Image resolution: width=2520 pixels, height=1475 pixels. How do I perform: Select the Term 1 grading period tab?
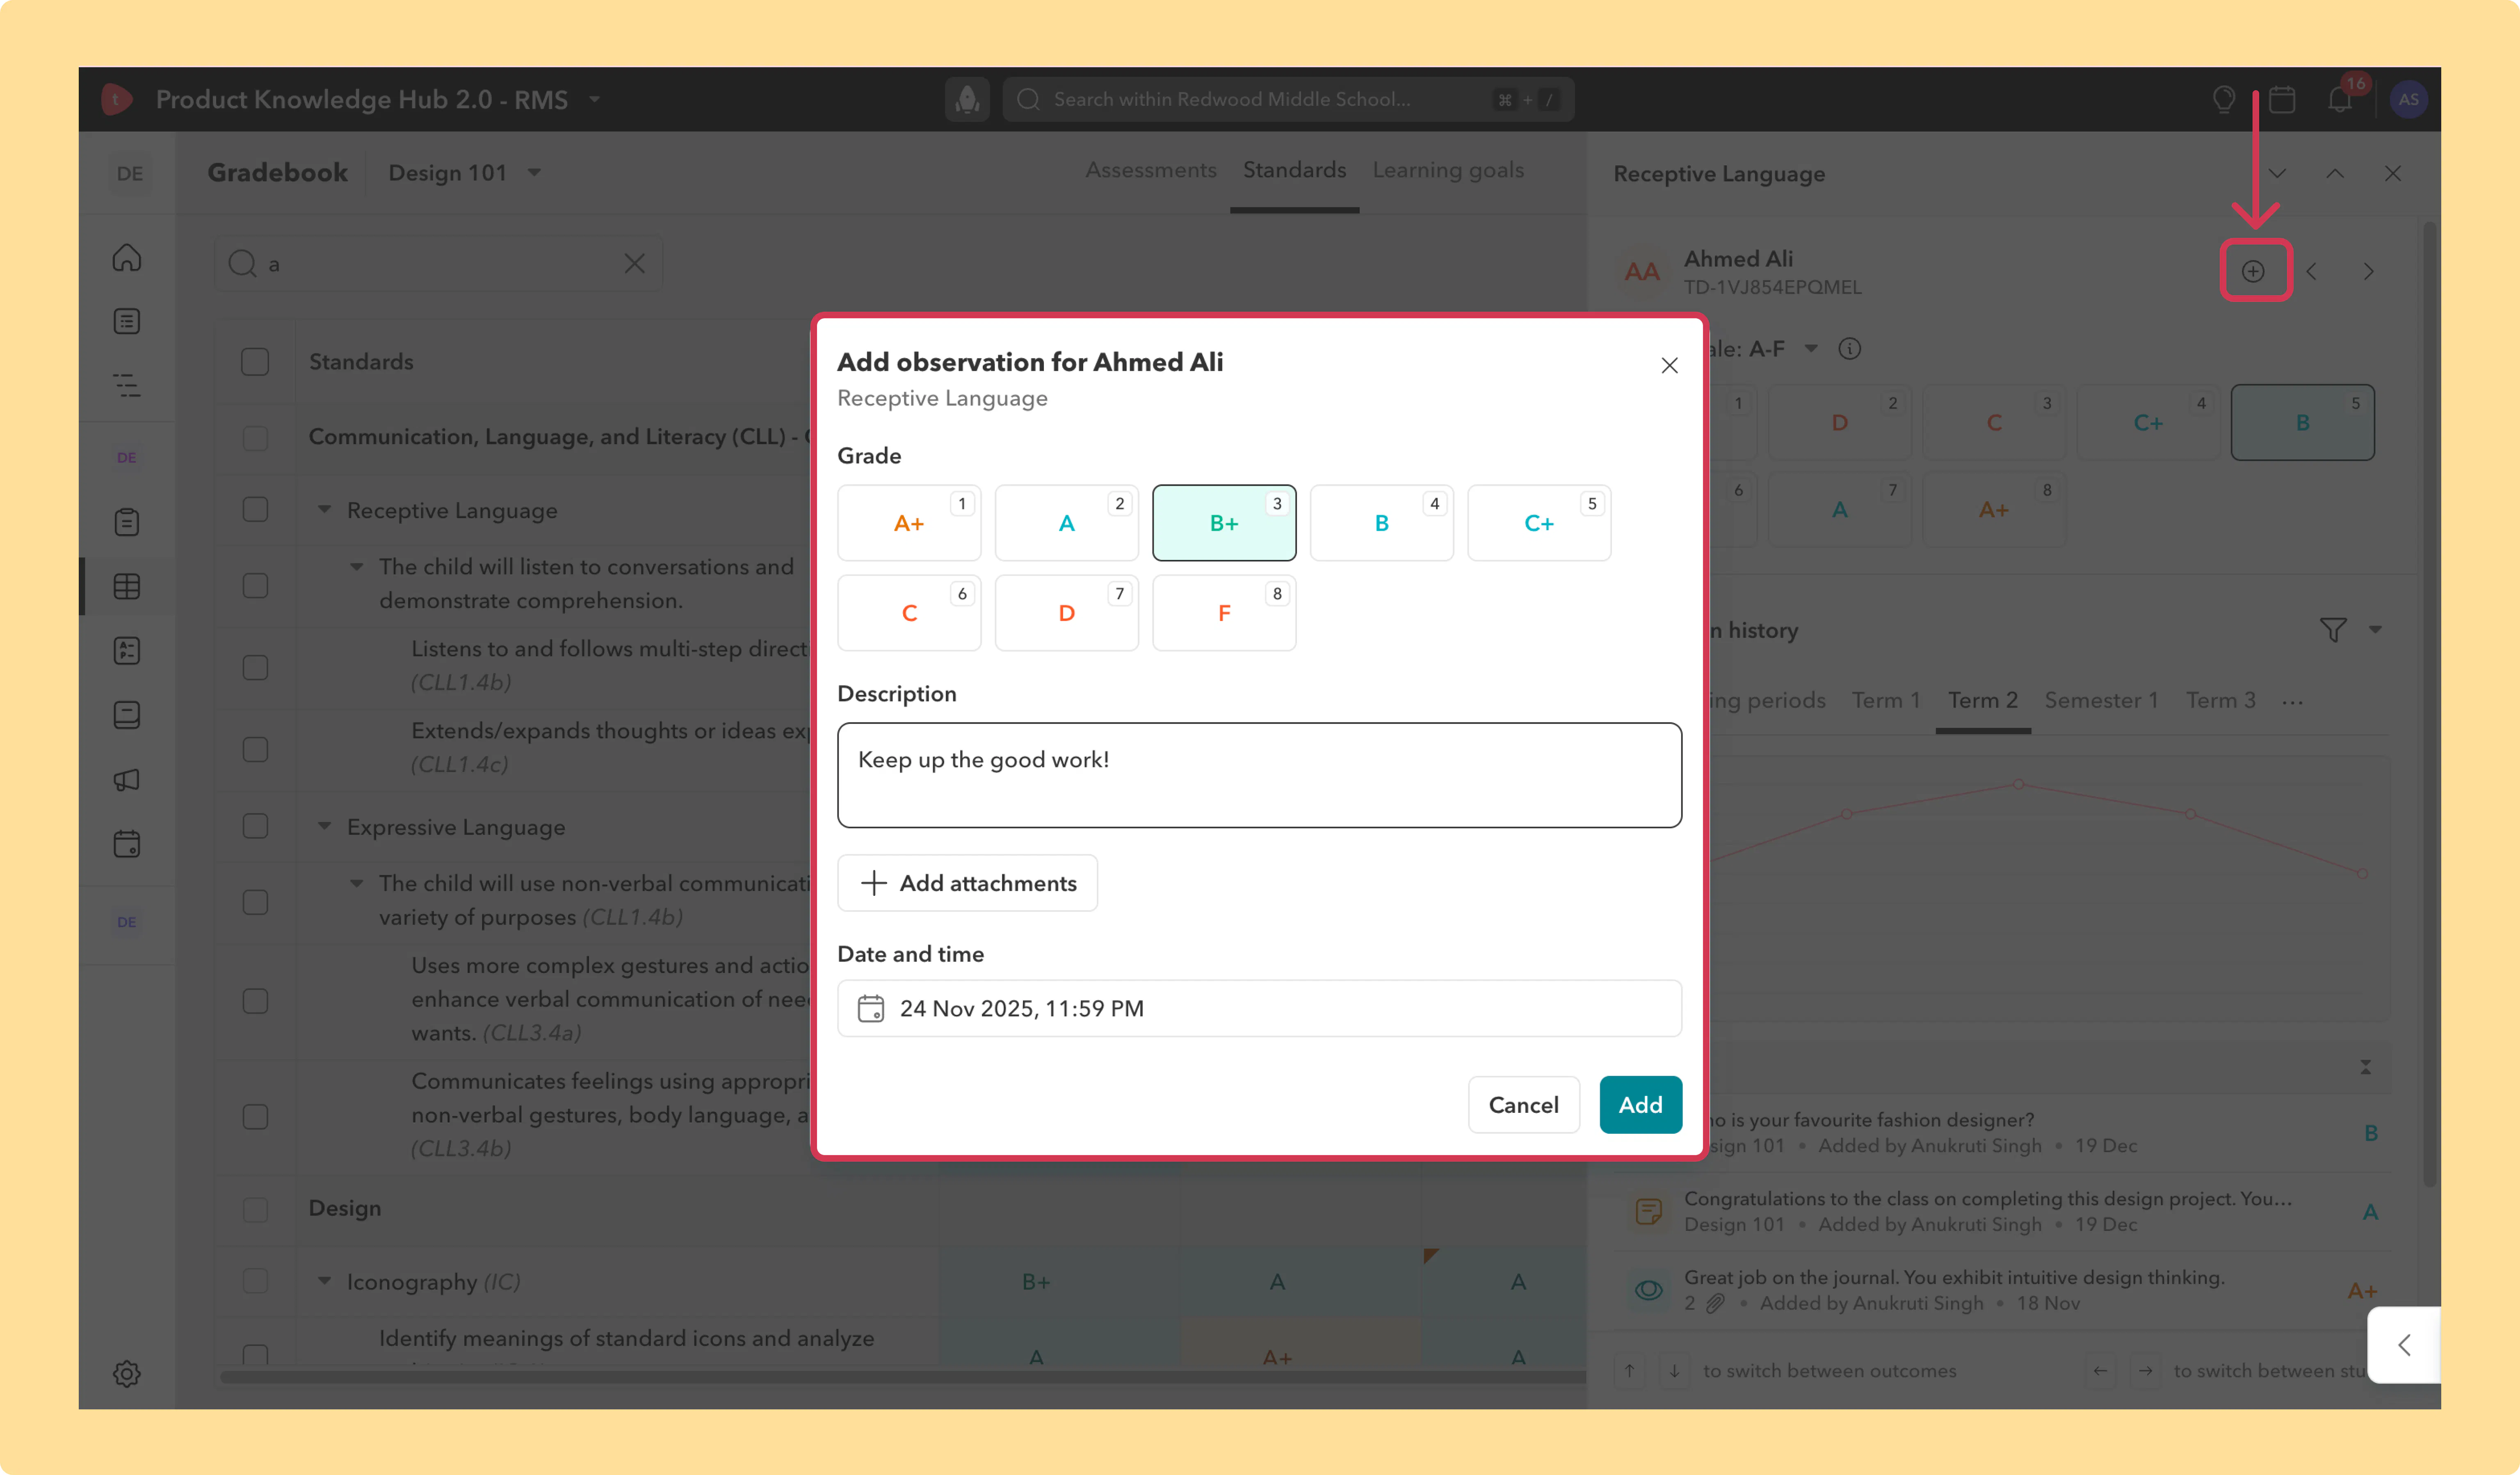[1886, 701]
